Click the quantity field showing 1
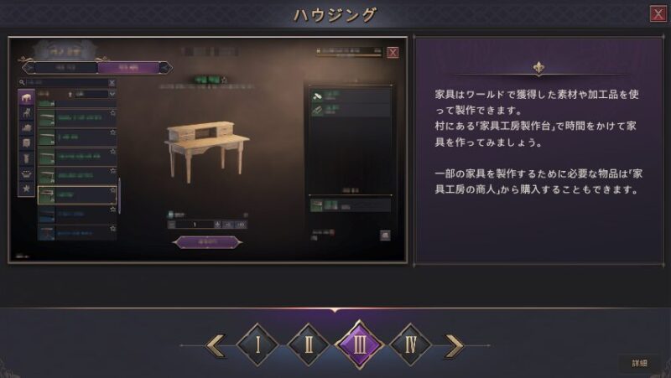Screen dimensions: 671x378 click(195, 225)
